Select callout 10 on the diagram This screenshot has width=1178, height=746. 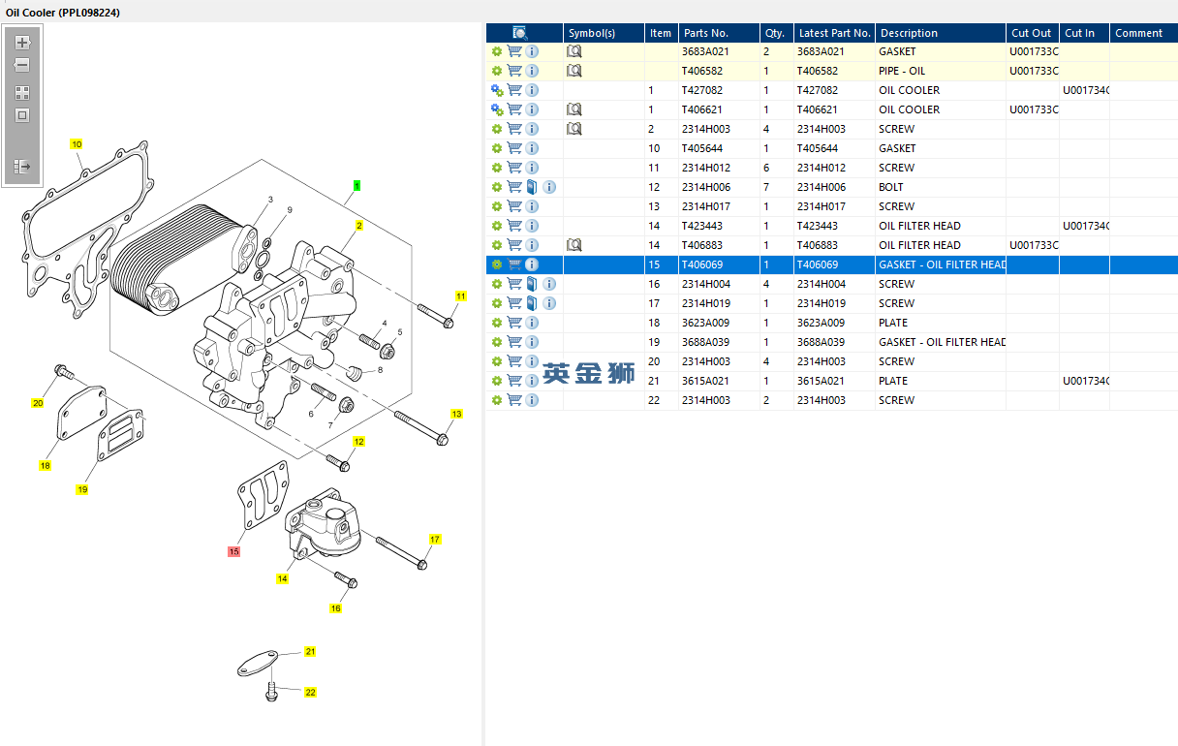coord(77,144)
